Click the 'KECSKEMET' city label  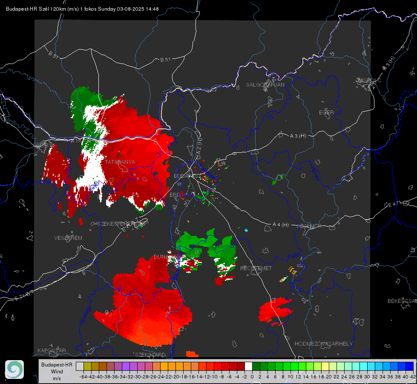[256, 268]
